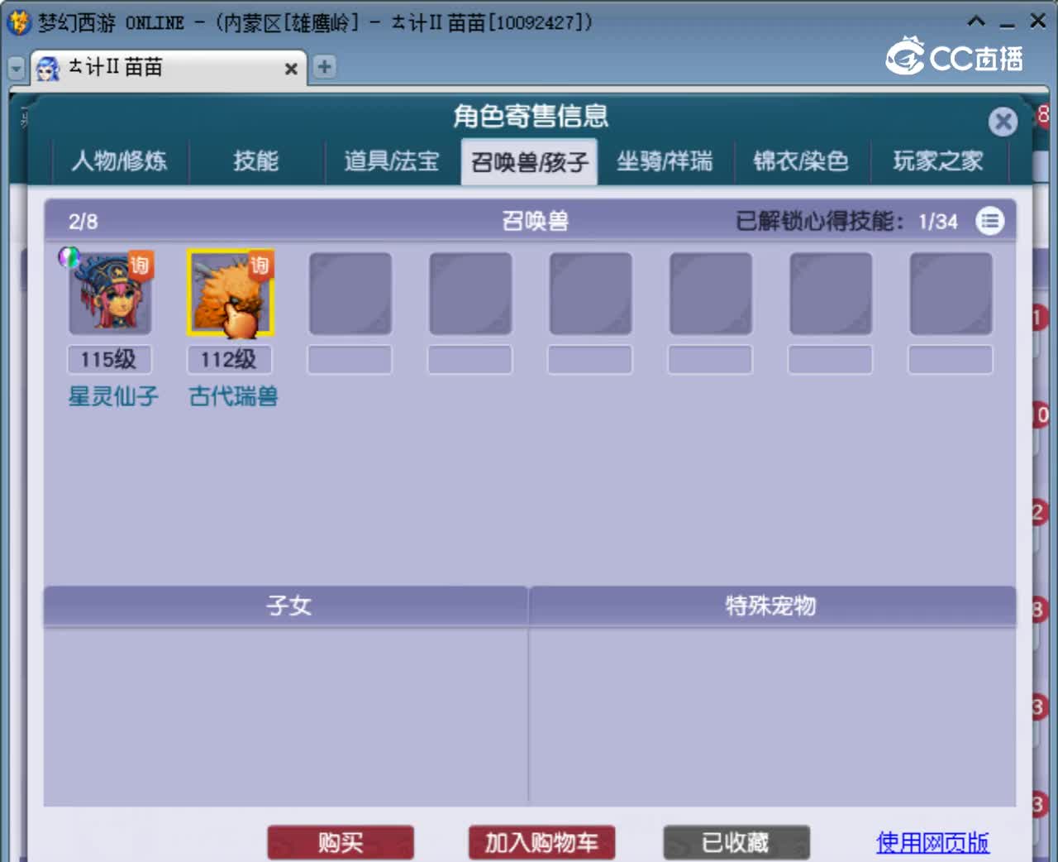Click the 角色寄售信息 dialog title
1058x862 pixels.
pos(531,116)
